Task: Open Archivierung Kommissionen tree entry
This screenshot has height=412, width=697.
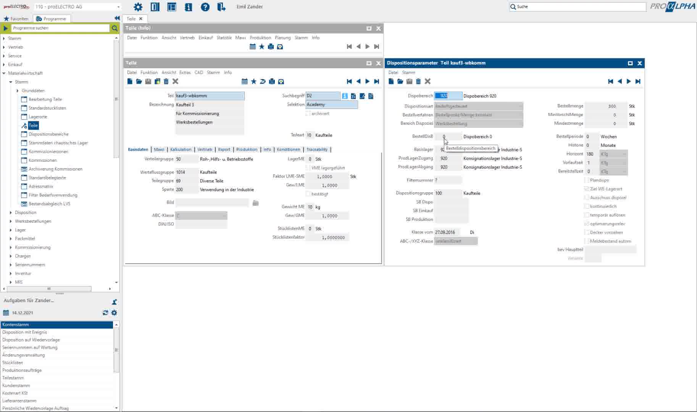Action: tap(55, 169)
